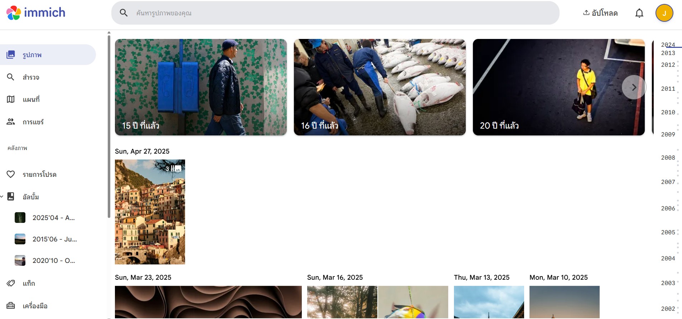This screenshot has height=319, width=682.
Task: Click the Immich logo
Action: (36, 13)
